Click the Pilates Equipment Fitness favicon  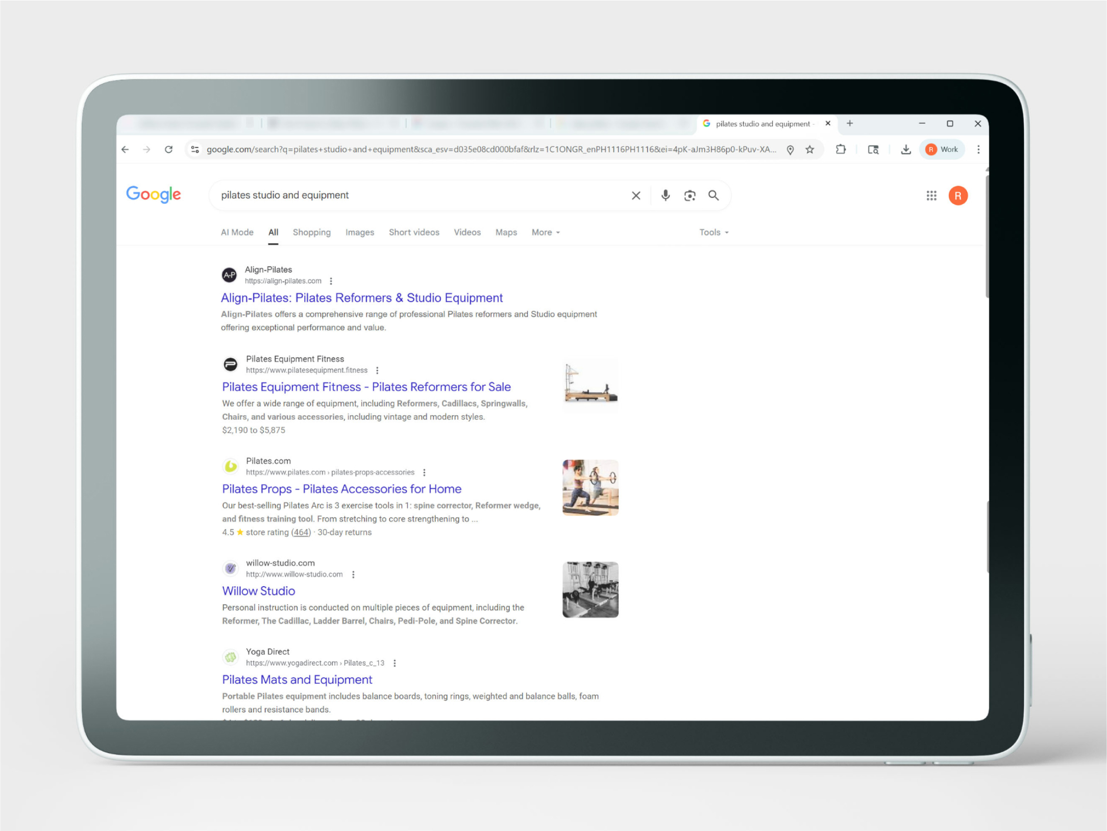point(230,364)
